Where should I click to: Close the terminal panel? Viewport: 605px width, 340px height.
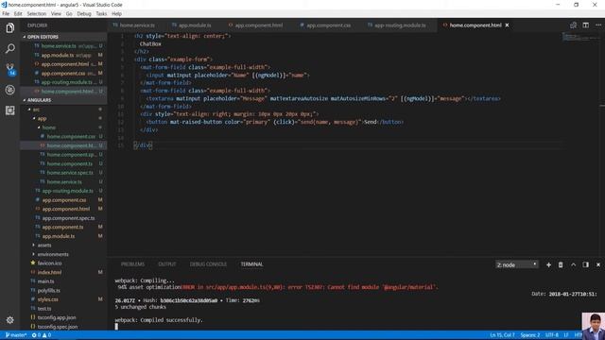pos(598,264)
